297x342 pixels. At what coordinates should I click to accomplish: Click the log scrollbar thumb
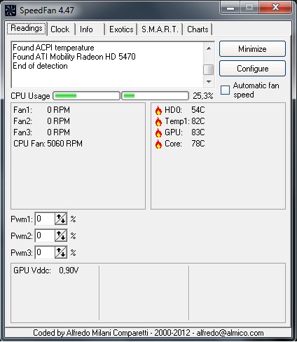(x=209, y=70)
